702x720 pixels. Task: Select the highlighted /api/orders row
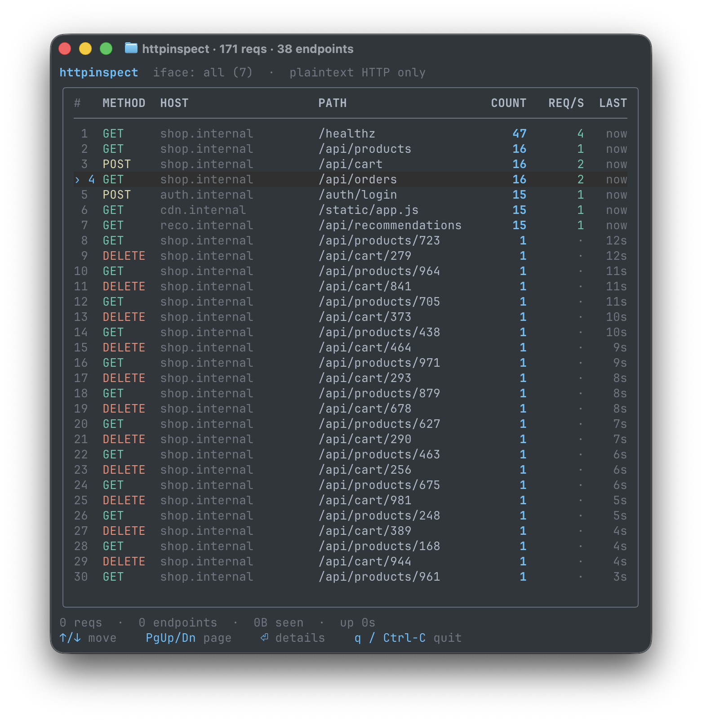pos(351,179)
